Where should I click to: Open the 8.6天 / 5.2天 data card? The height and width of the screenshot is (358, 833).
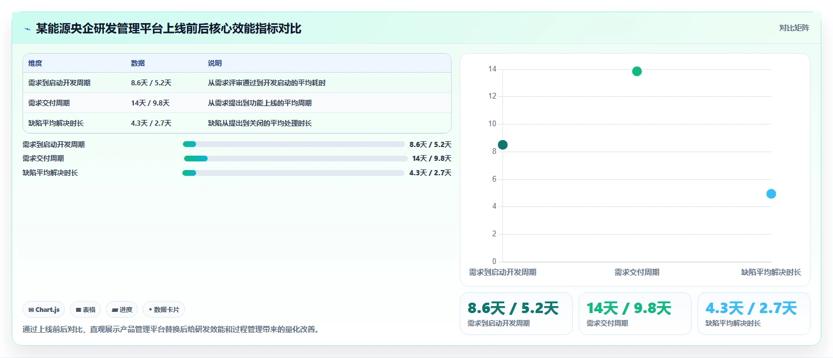[516, 314]
